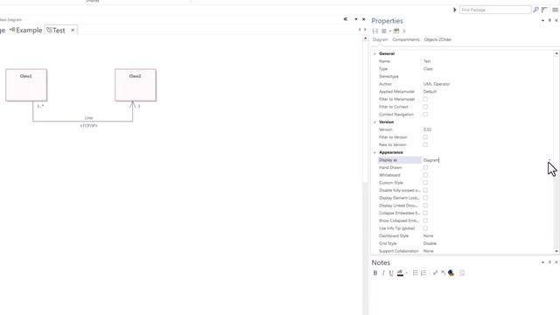This screenshot has height=315, width=560.
Task: Enable Whiteboard checkbox
Action: coord(425,175)
